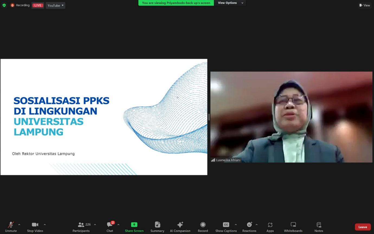Expand audio options arrow beside Unmute

tap(19, 225)
